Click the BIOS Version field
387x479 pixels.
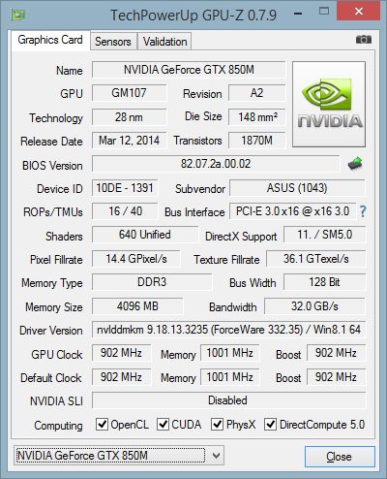tap(216, 164)
